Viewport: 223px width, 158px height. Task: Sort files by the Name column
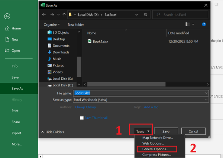point(91,33)
